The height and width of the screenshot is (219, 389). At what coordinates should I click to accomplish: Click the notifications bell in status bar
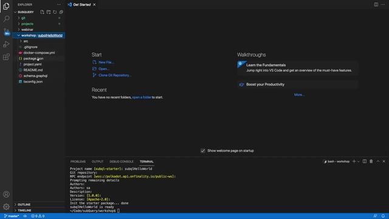coord(383,216)
